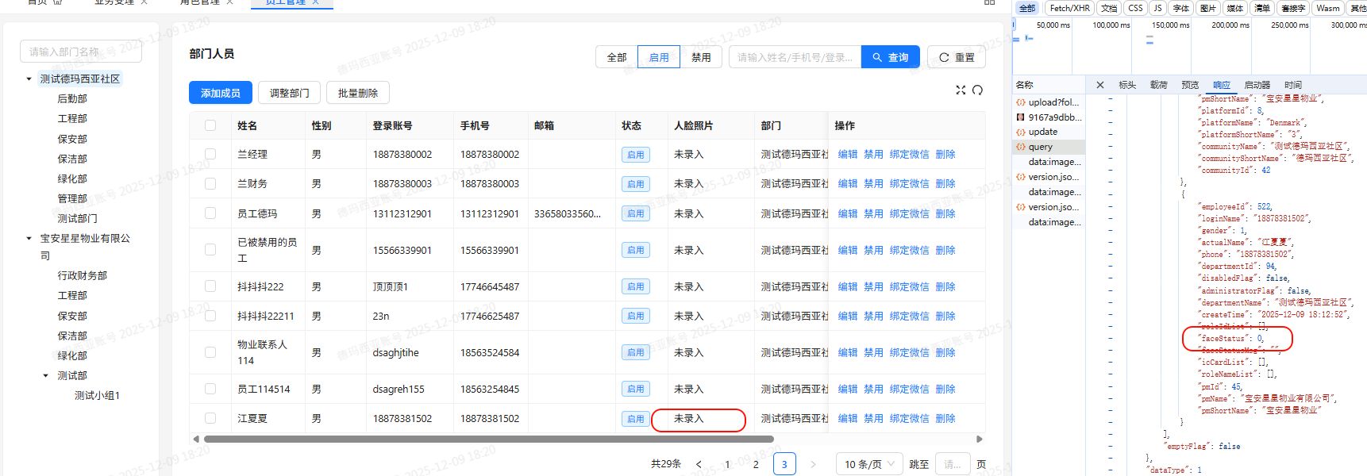Click the 调整部门 button
1367x476 pixels.
290,93
